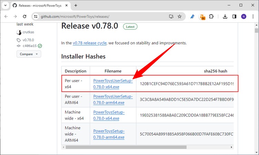Close the Releases microsoft/PowerToys tab
Screen dimensions: 259x155
[66, 6]
